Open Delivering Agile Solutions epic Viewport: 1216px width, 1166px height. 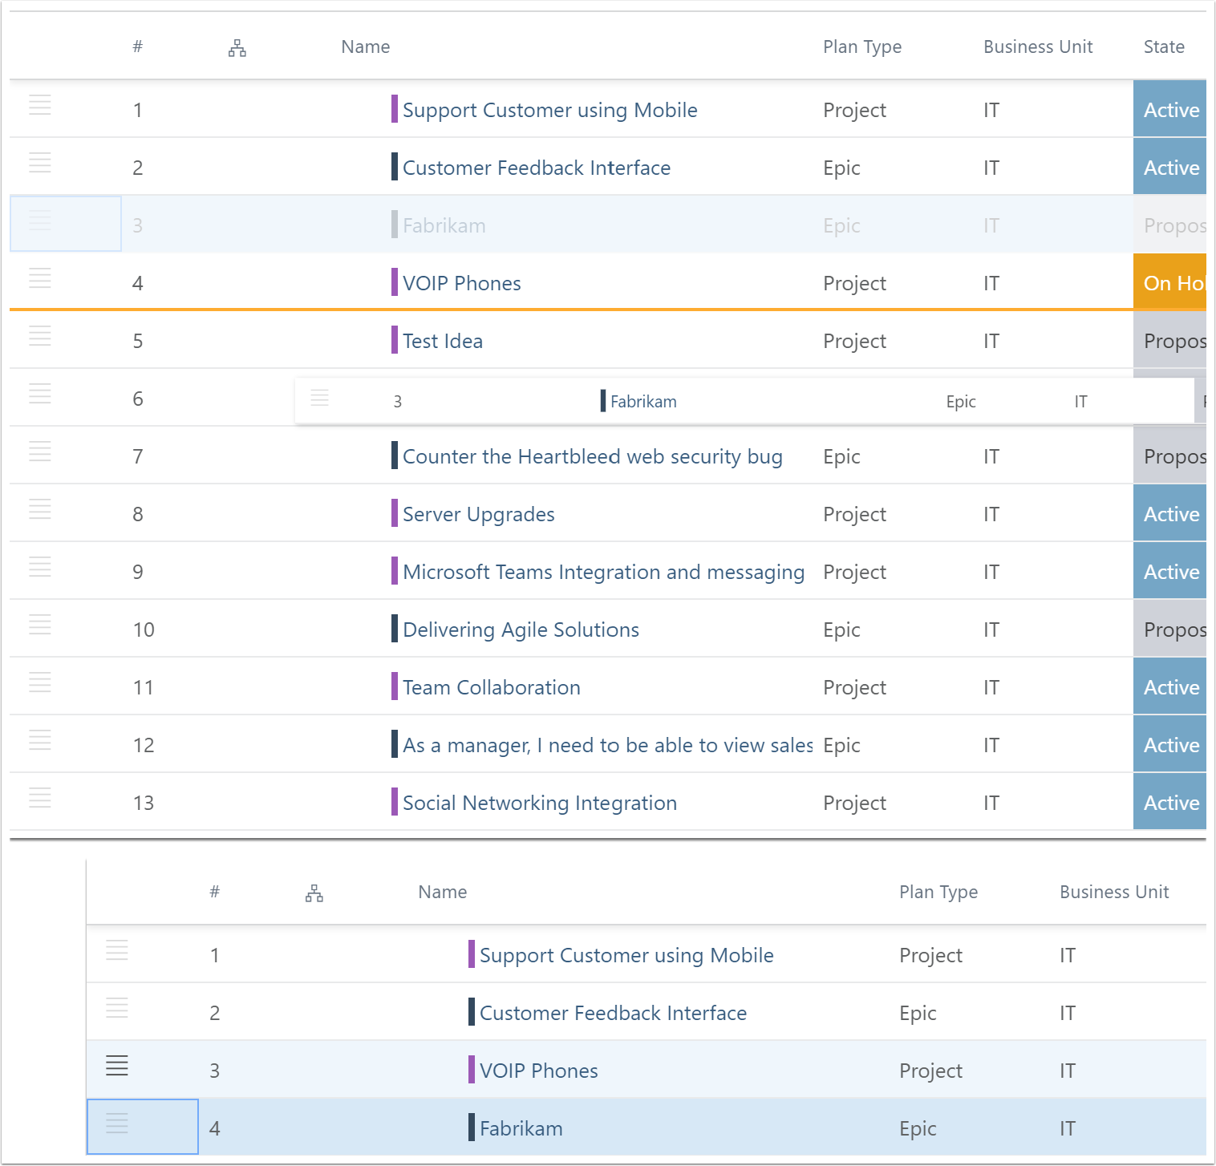pos(521,630)
